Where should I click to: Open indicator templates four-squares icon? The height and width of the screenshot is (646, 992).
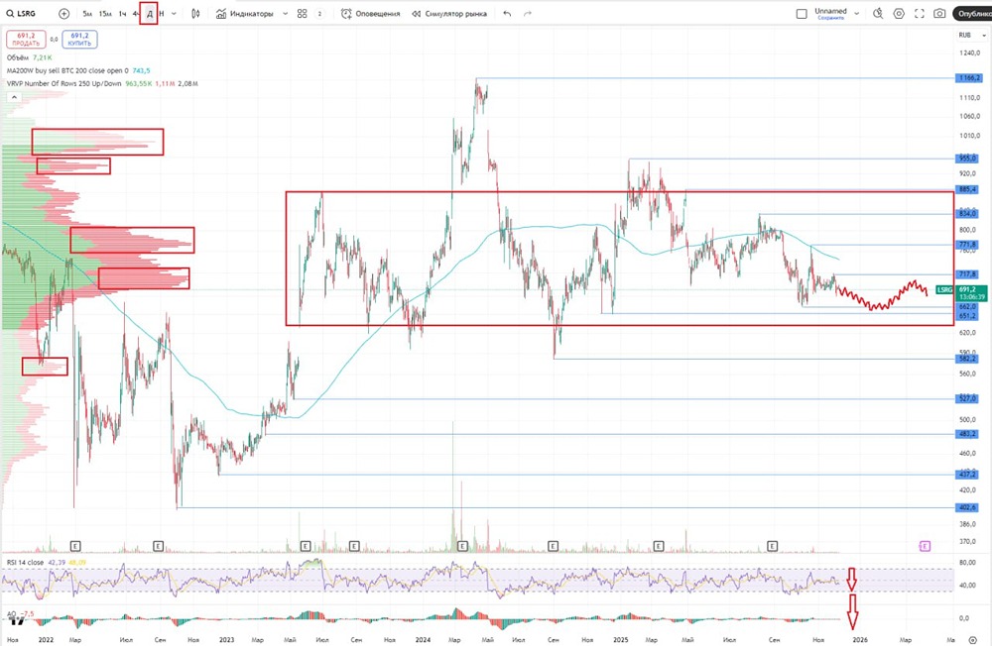click(303, 13)
